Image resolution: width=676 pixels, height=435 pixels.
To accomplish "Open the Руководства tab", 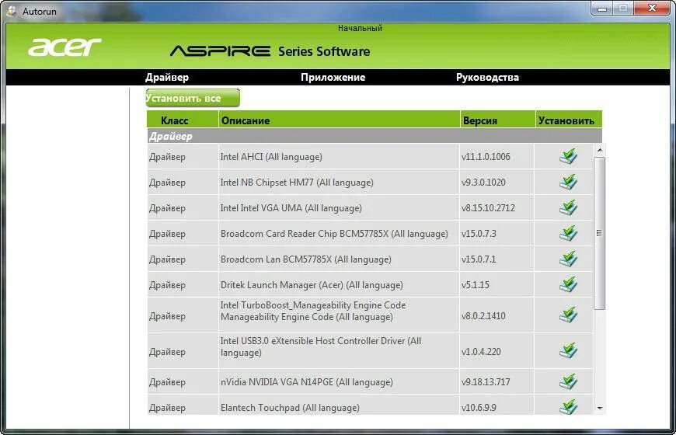I will 487,77.
